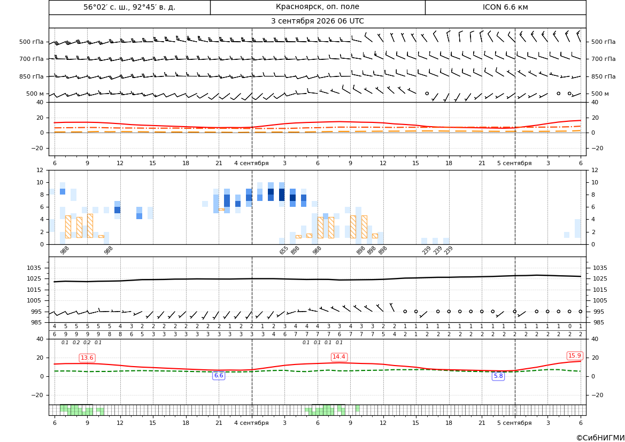Click the Красноярск, оп. поле title cell

[318, 7]
